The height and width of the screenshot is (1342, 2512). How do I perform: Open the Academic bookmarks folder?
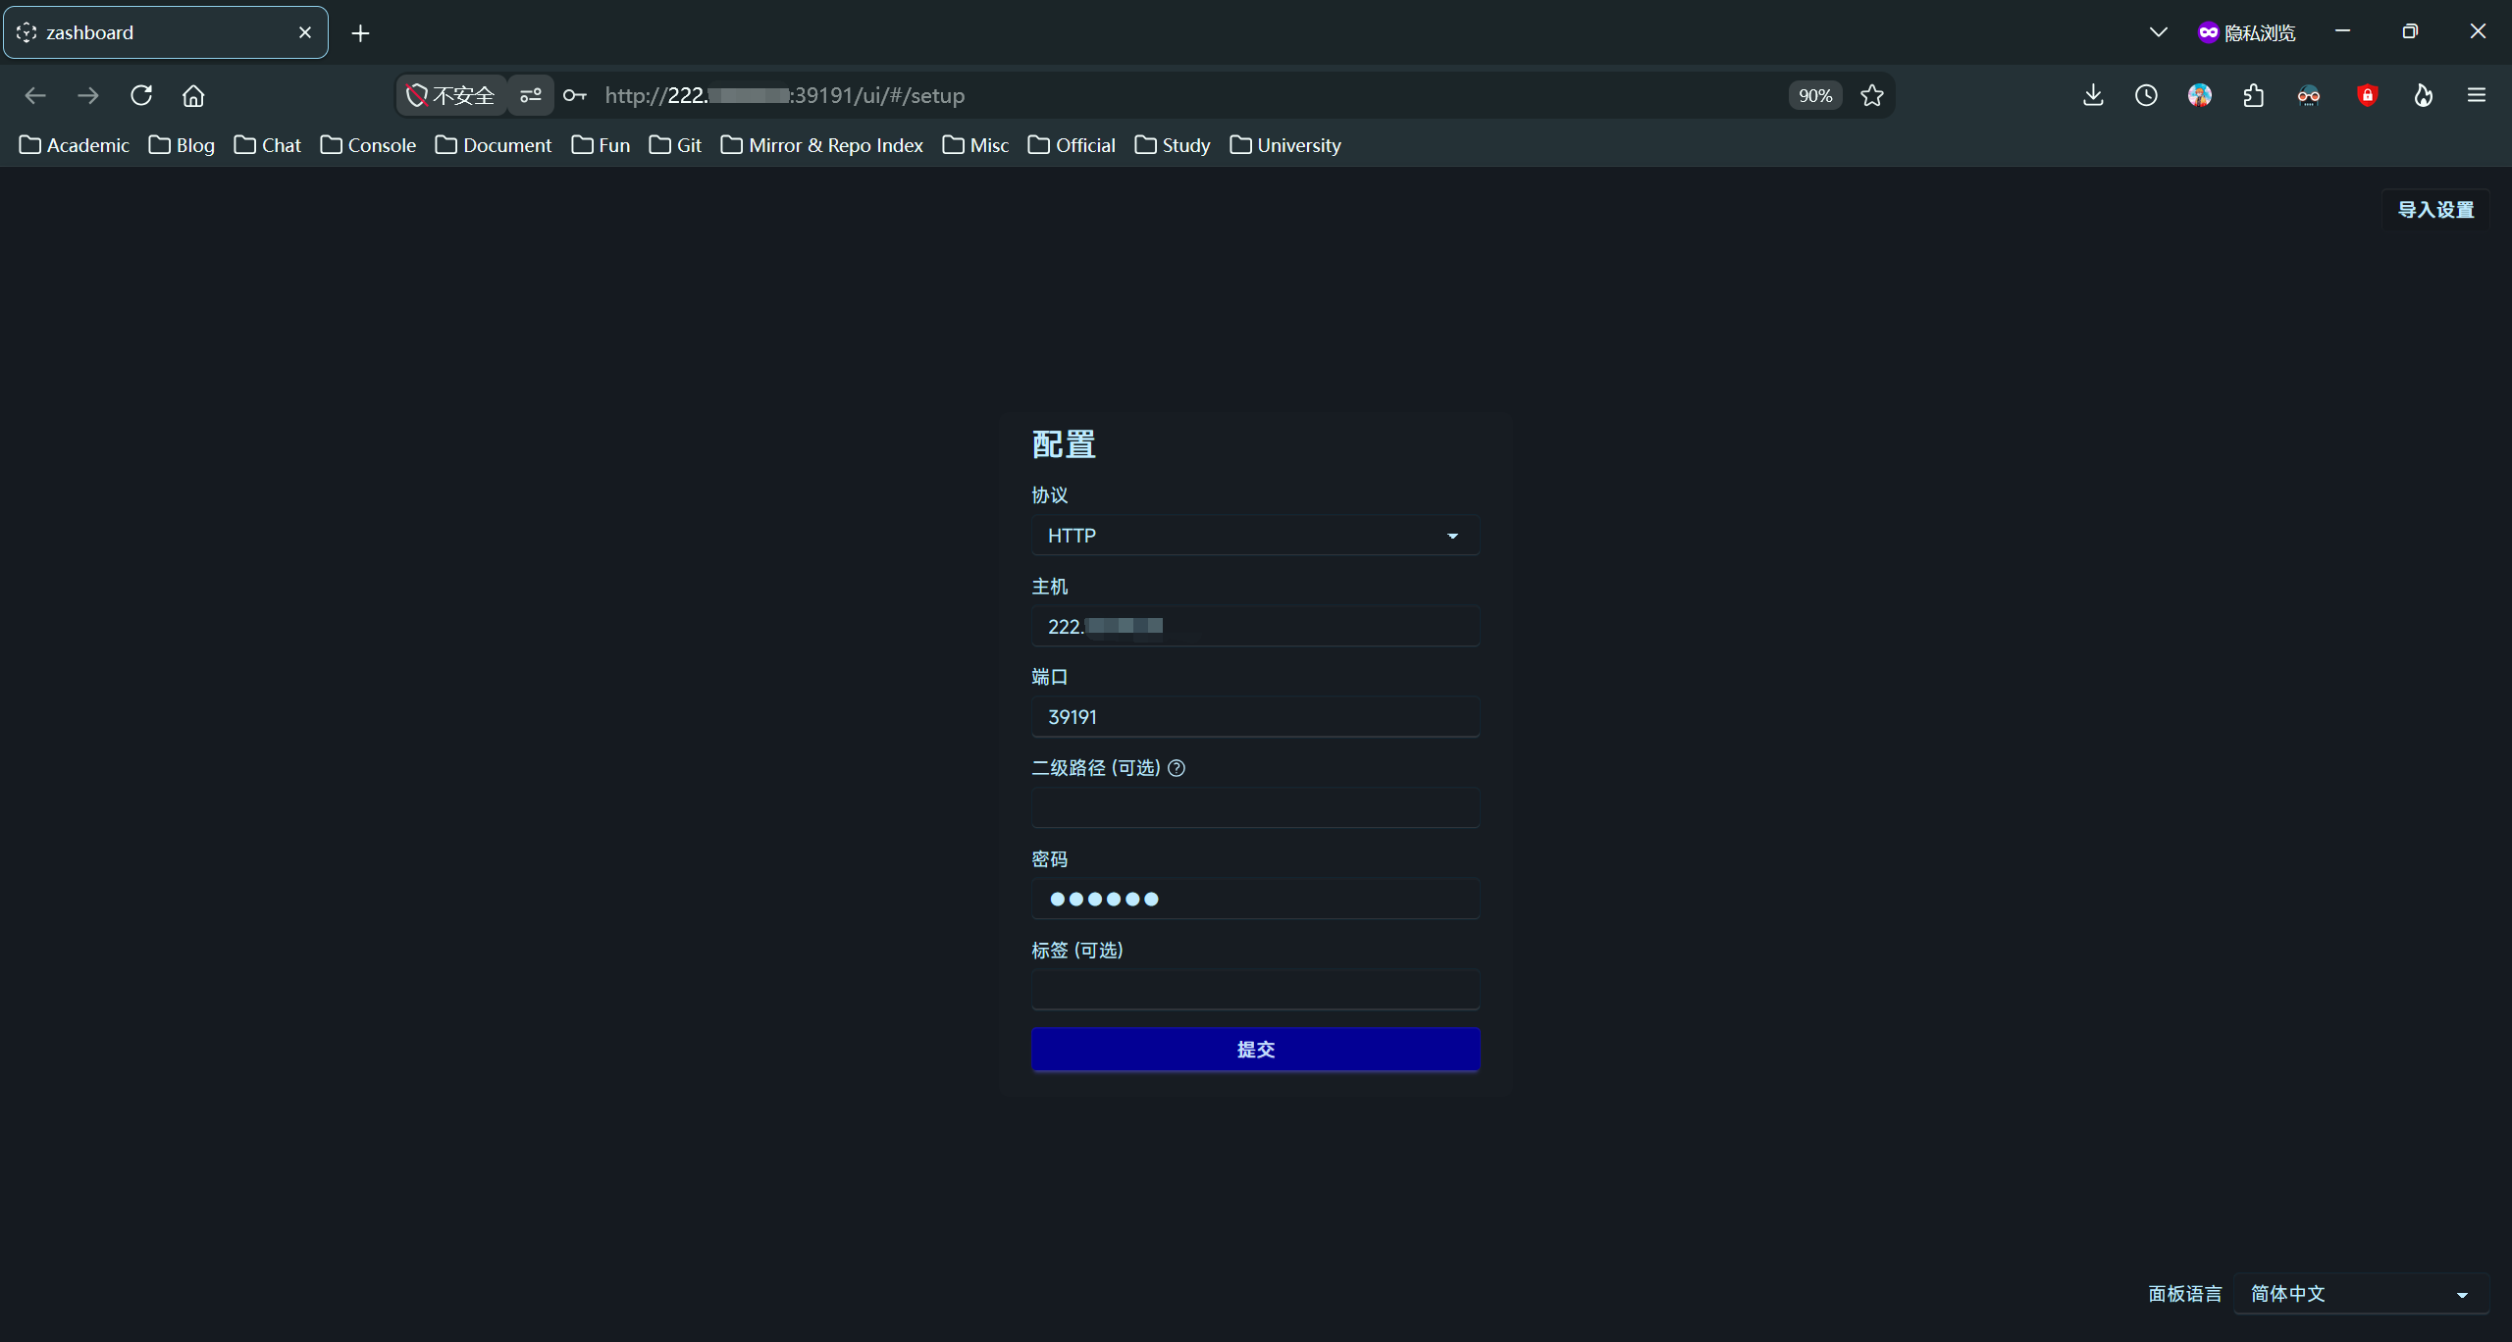[75, 145]
